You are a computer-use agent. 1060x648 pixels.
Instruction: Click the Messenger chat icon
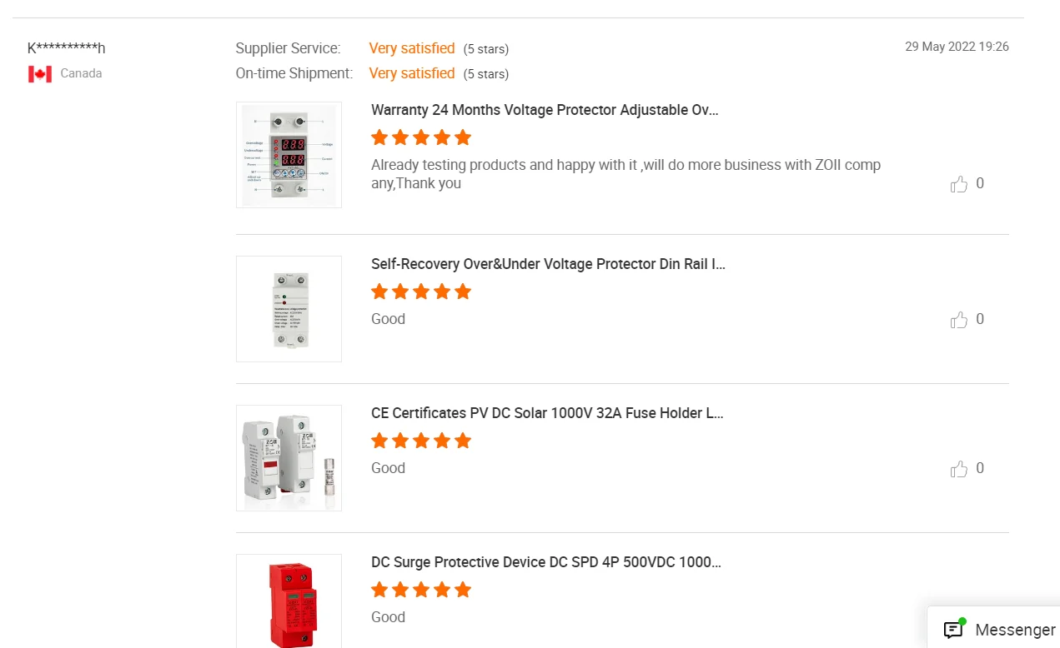tap(954, 630)
